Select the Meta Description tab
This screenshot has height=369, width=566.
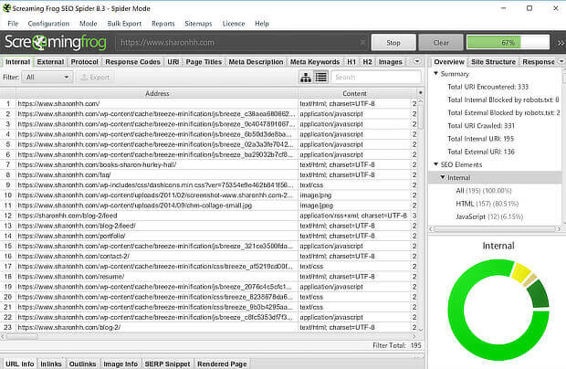point(256,62)
